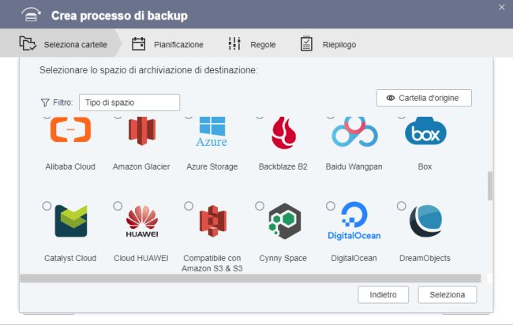Image resolution: width=513 pixels, height=325 pixels.
Task: Click the horizontal scrollbar at bottom
Action: [x=251, y=278]
